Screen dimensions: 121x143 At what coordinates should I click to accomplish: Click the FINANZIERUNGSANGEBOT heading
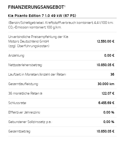point(36,7)
